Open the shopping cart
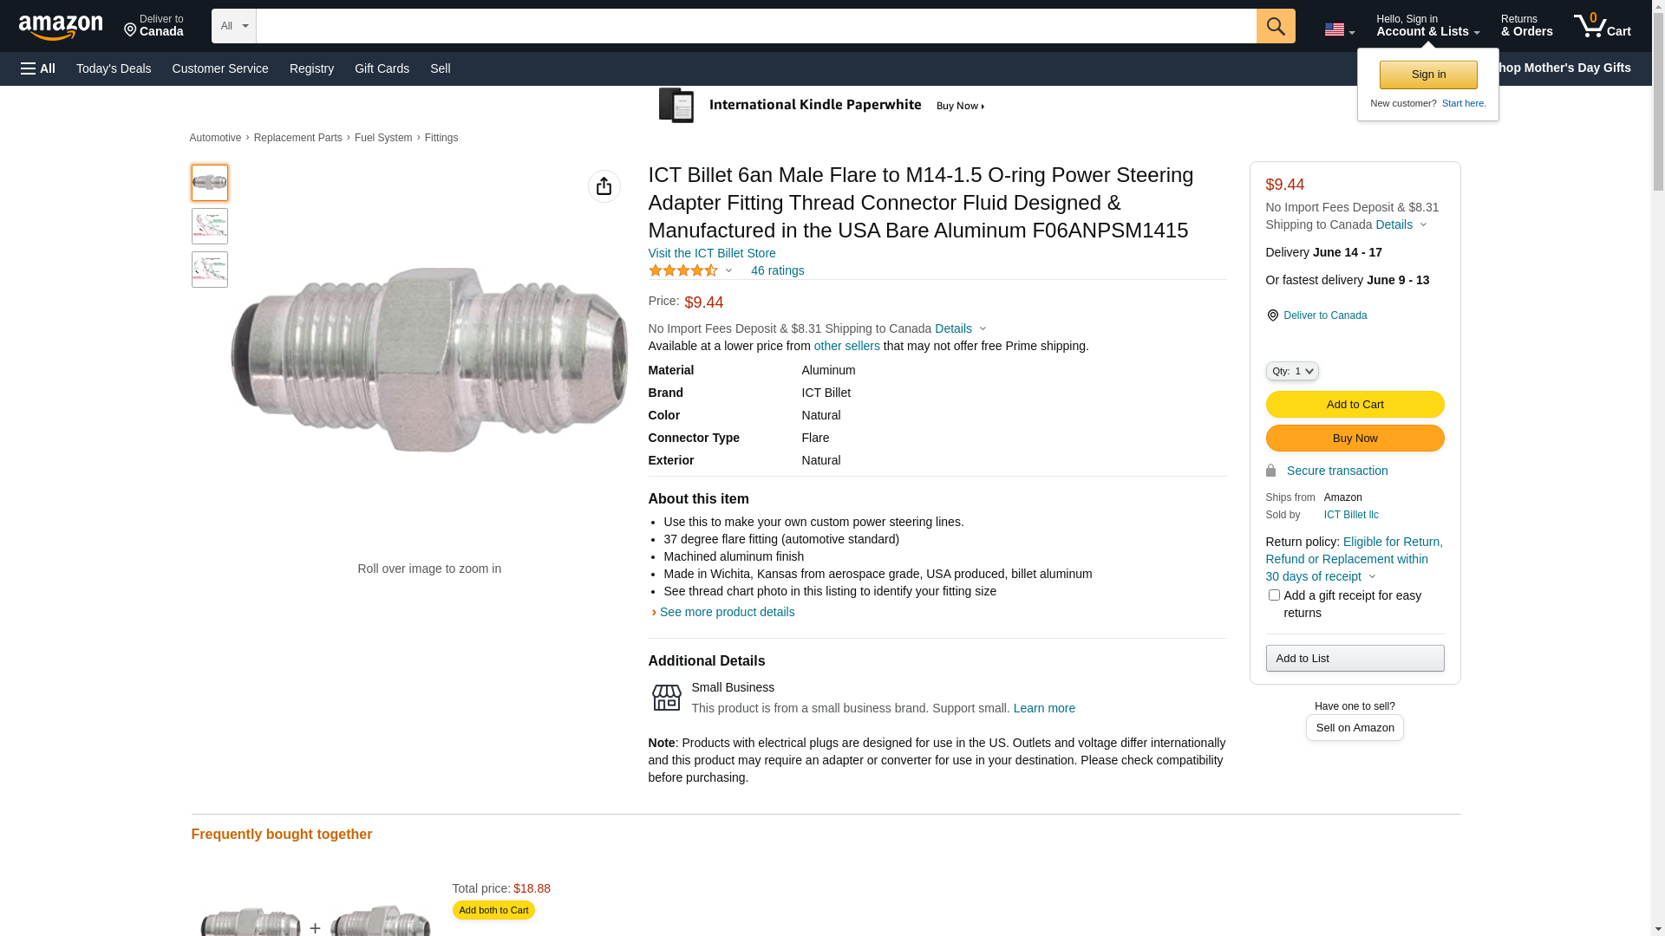Screen dimensions: 1665x936 pyautogui.click(x=1602, y=26)
